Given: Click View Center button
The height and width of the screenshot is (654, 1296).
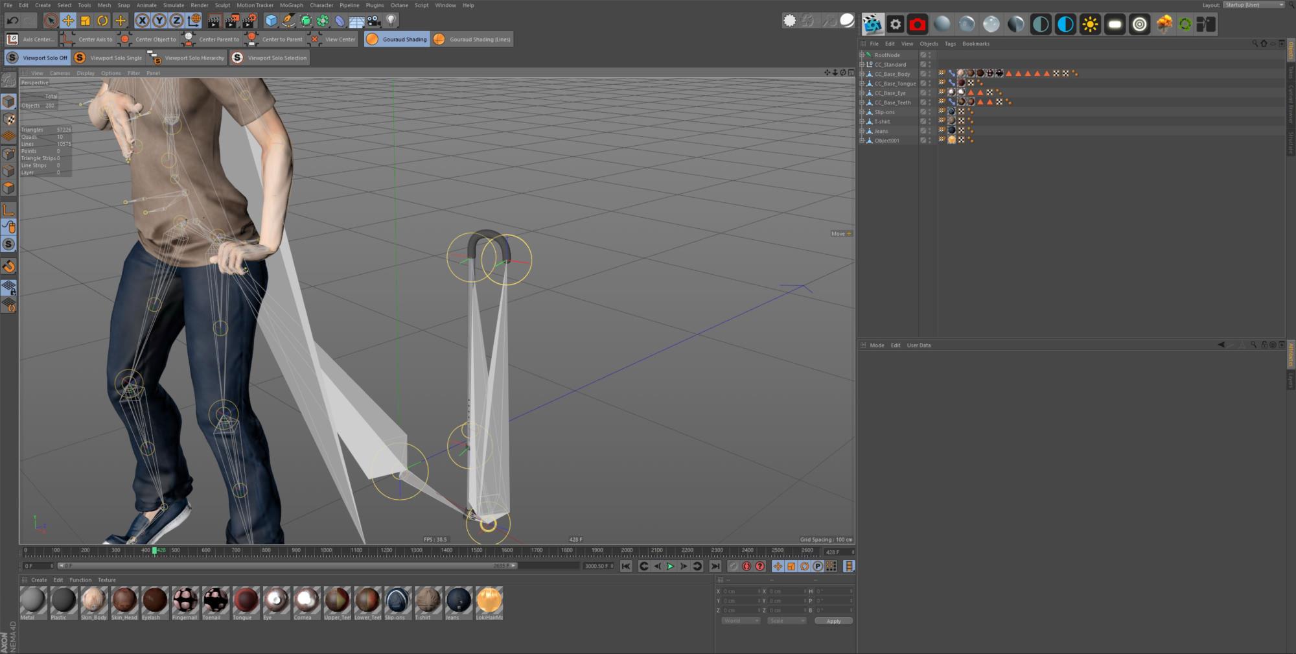Looking at the screenshot, I should 332,39.
